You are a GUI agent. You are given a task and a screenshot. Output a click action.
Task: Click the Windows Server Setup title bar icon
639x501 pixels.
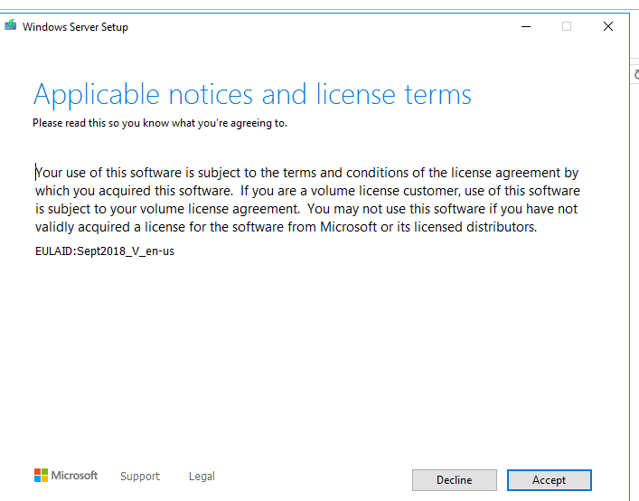[11, 26]
